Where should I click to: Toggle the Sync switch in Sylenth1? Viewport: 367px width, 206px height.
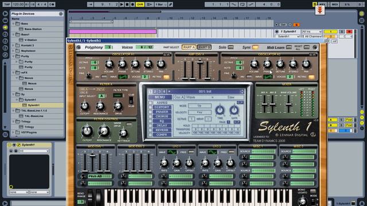[x=255, y=47]
